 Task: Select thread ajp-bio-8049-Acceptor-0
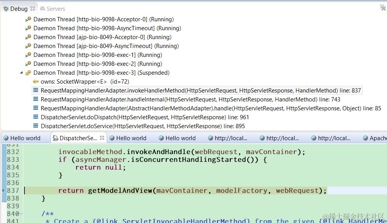point(102,37)
